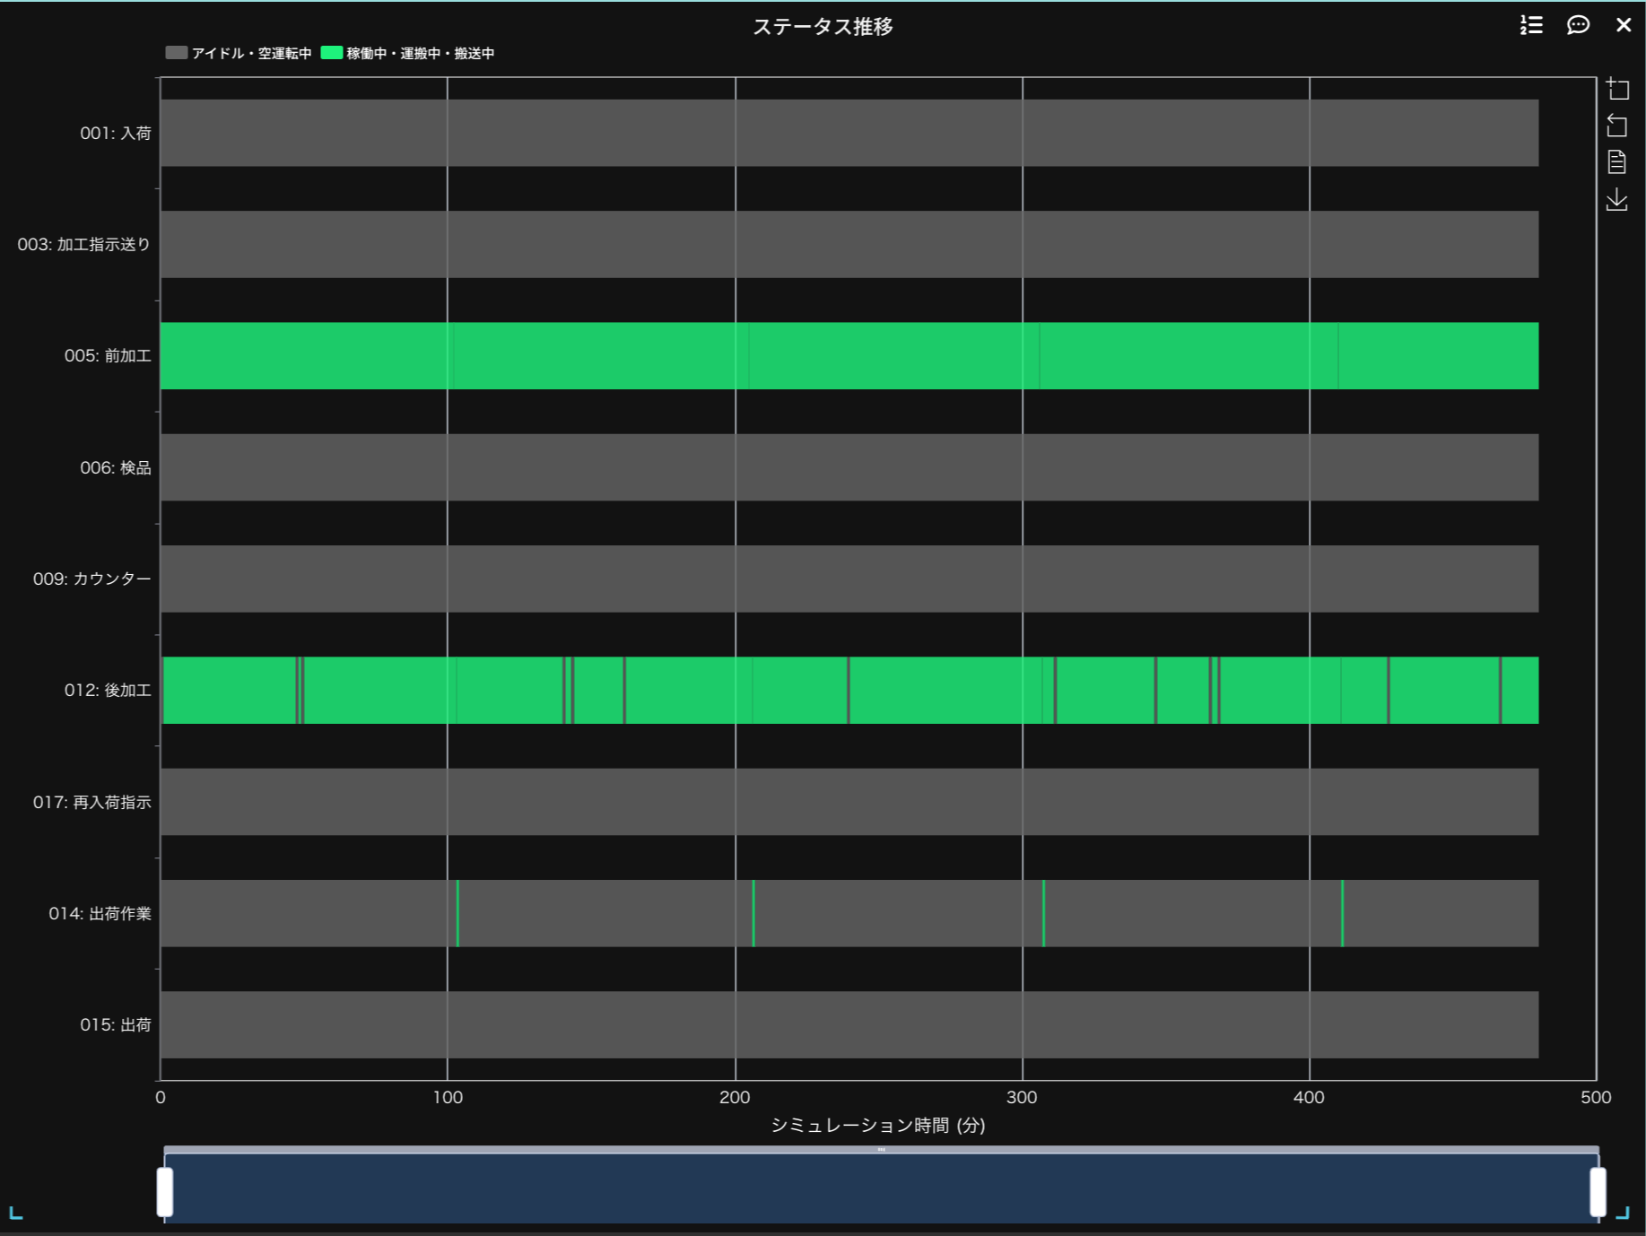Activate the area zoom selection tool
The image size is (1646, 1236).
(1617, 89)
